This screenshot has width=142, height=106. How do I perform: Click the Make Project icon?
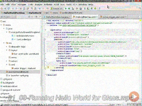pos(47,9)
